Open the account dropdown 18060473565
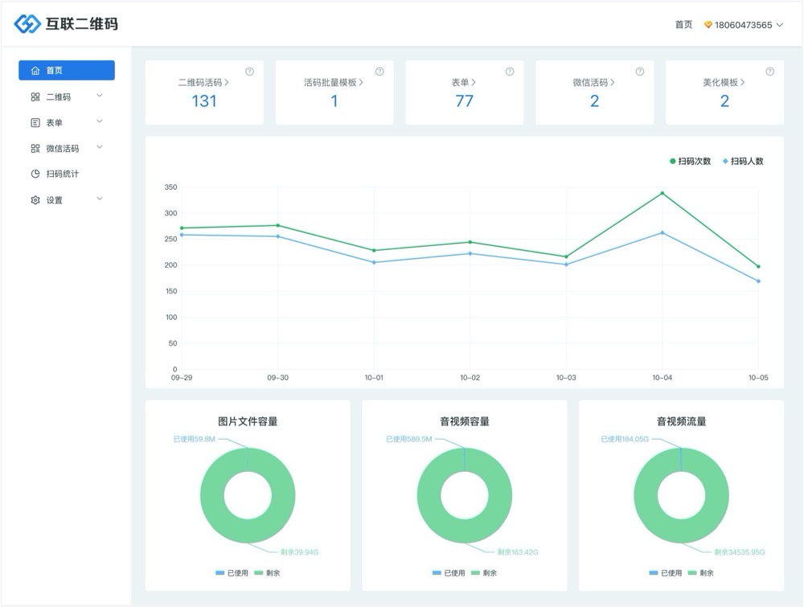This screenshot has height=607, width=804. click(x=743, y=25)
